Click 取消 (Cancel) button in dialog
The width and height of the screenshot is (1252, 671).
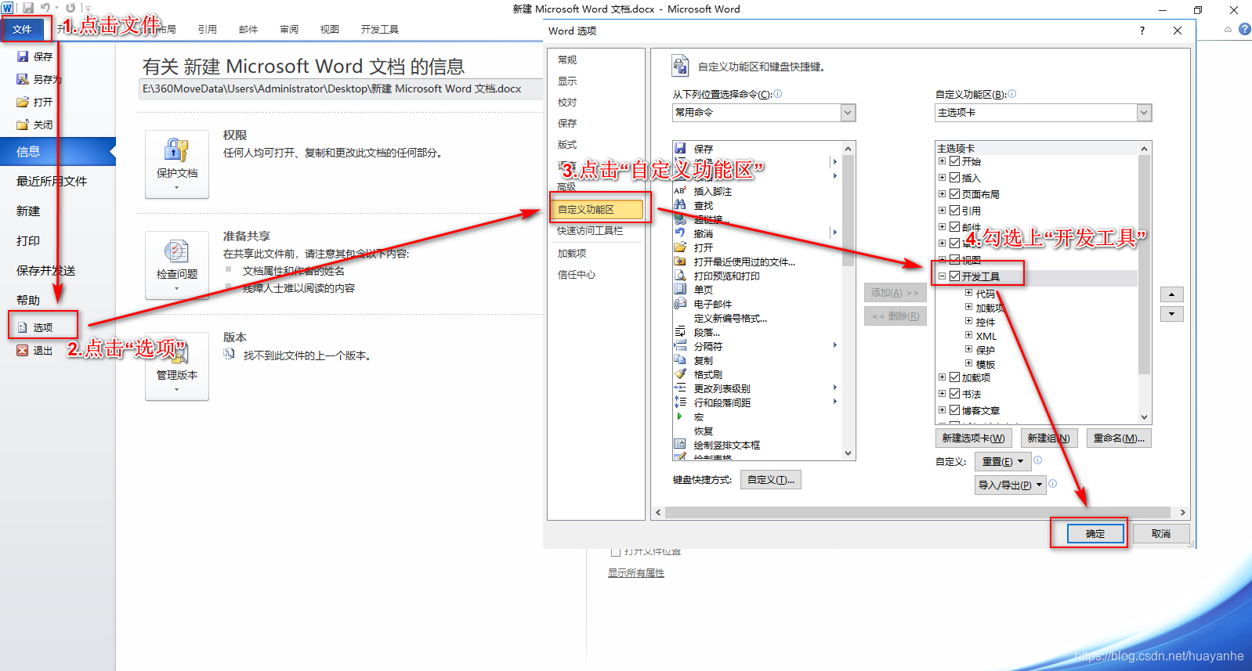click(x=1161, y=533)
